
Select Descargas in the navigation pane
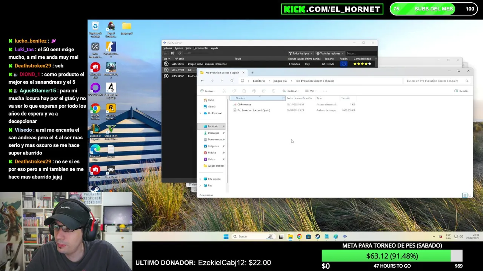pos(213,133)
